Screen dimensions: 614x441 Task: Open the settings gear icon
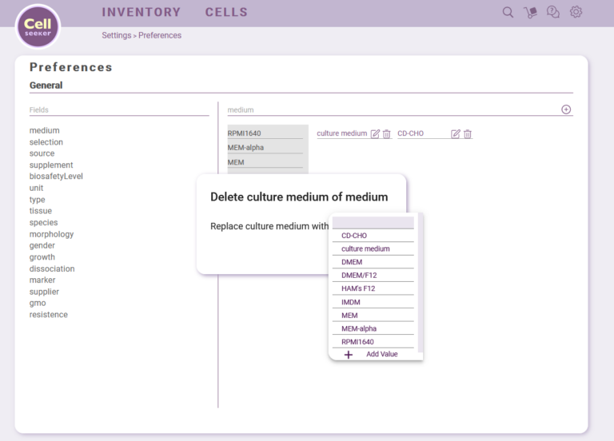click(x=576, y=12)
